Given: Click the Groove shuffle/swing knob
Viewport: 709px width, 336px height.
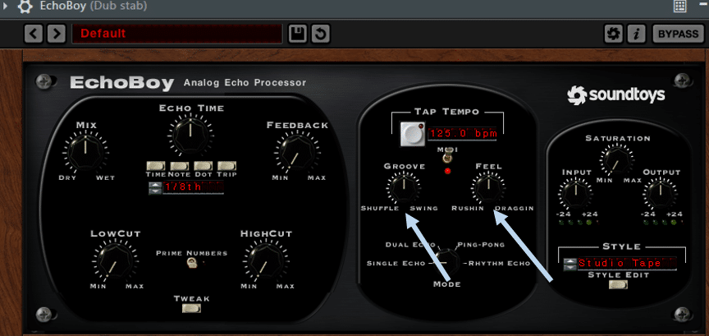Looking at the screenshot, I should 404,187.
